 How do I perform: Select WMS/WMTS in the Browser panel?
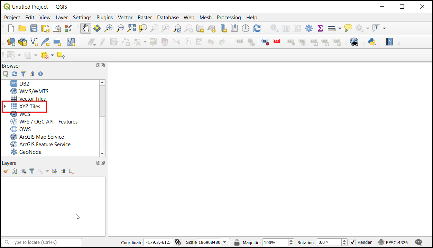[34, 91]
